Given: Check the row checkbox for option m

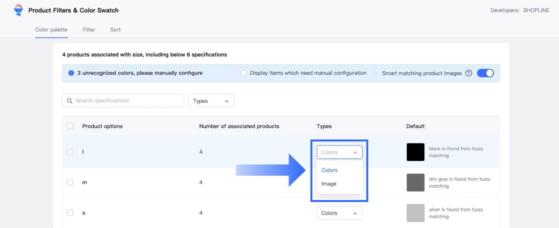Looking at the screenshot, I should [70, 182].
